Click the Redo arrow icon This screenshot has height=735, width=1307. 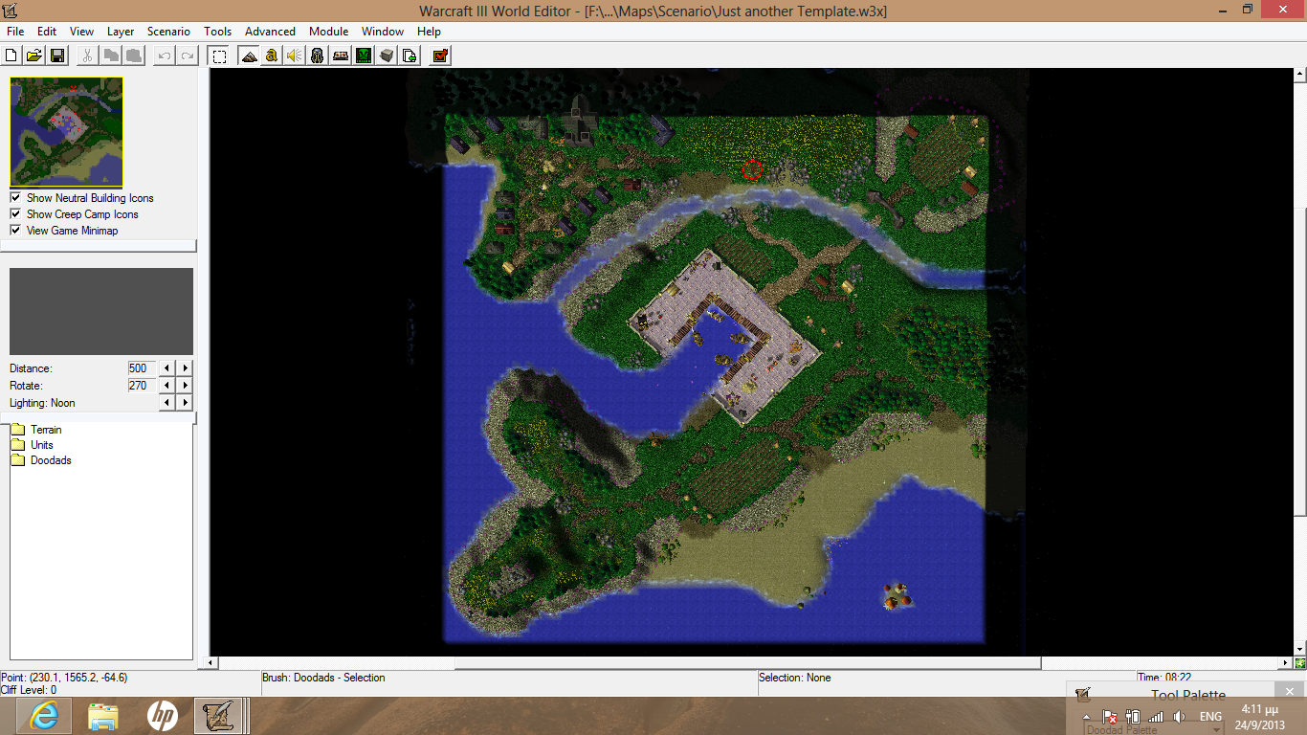[188, 56]
